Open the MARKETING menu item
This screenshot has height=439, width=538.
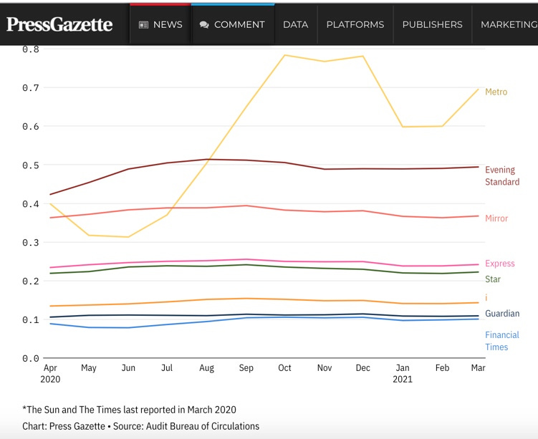click(509, 24)
